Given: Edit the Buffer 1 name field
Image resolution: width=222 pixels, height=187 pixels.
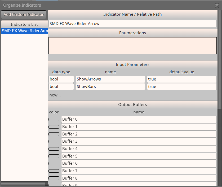Looking at the screenshot, I should [x=139, y=127].
